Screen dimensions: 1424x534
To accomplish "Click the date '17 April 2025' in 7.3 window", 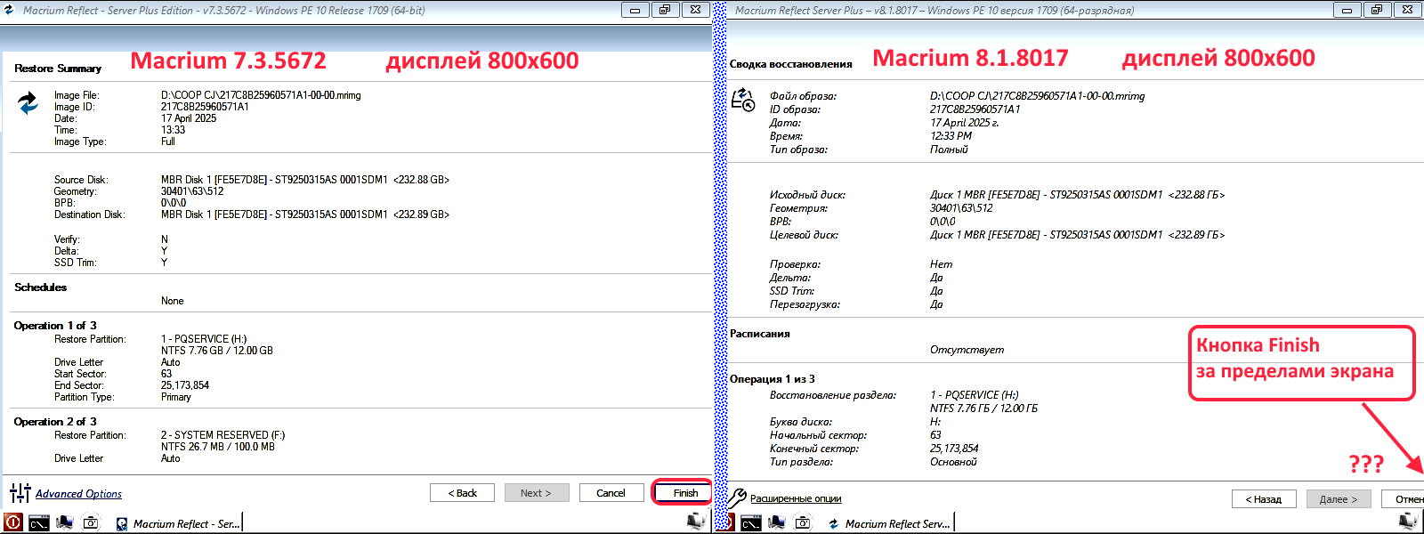I will click(x=189, y=118).
